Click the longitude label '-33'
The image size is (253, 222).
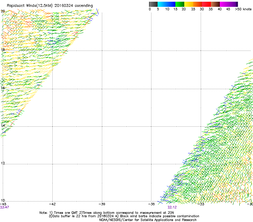(201, 204)
